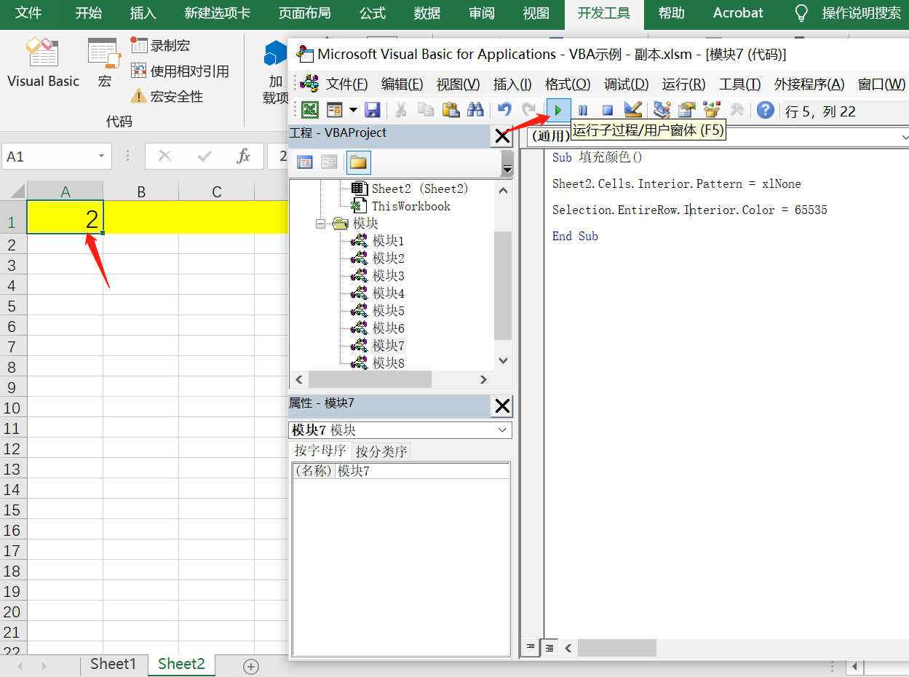909x677 pixels.
Task: Select the yellow cell A1 containing 2
Action: point(65,216)
